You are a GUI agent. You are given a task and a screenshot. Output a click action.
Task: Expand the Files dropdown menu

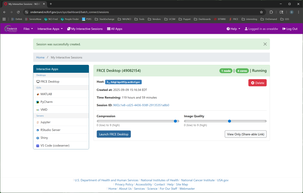[x=28, y=29]
